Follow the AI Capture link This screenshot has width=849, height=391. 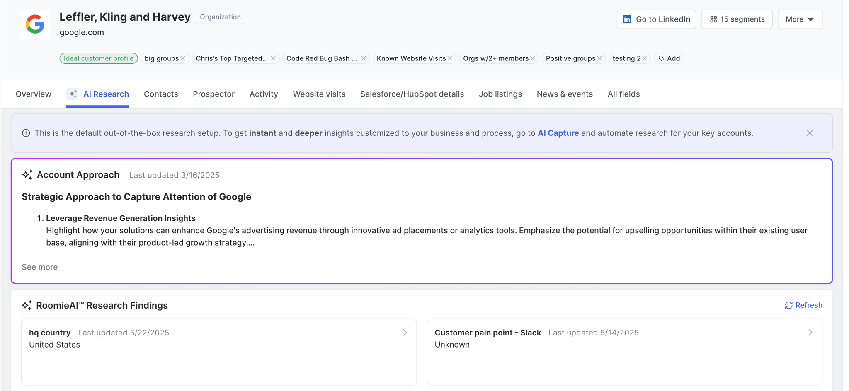[x=558, y=133]
